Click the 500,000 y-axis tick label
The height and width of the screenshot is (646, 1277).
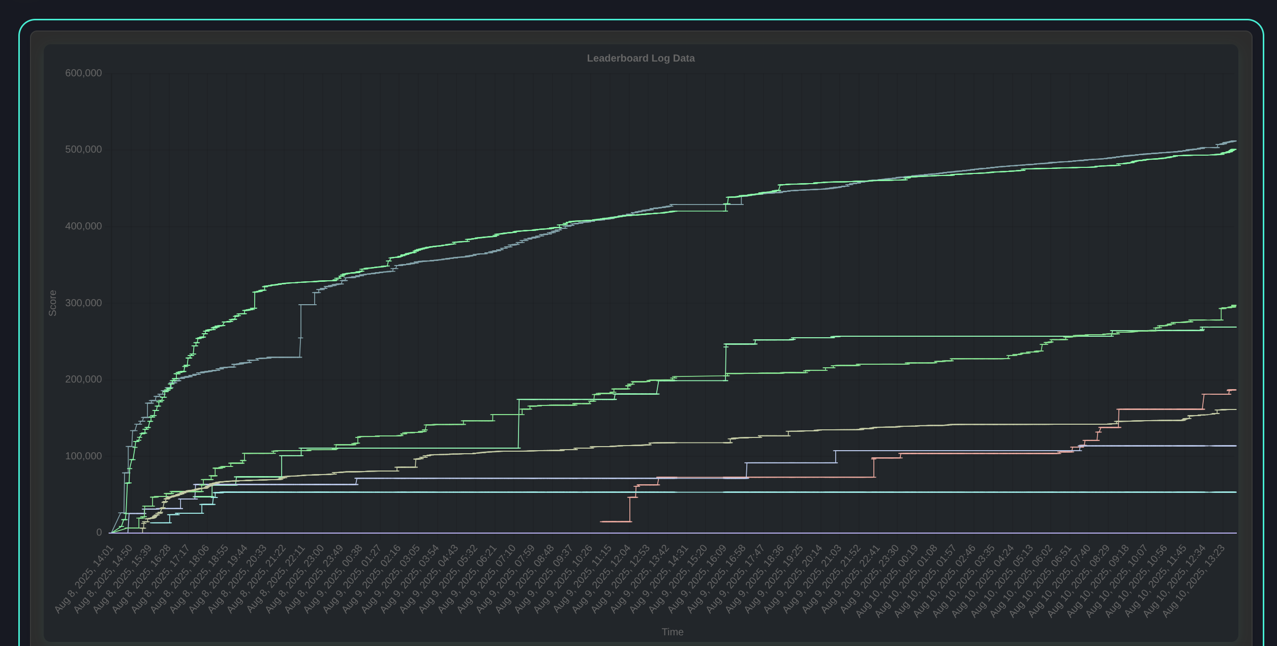pos(83,150)
